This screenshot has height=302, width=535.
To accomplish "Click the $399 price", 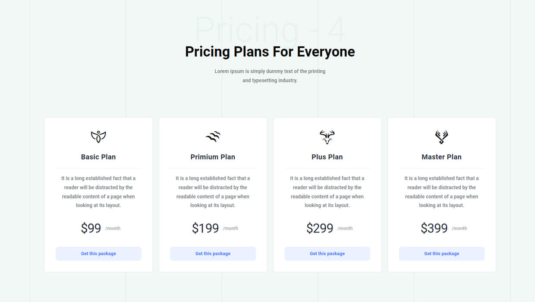I will (434, 228).
